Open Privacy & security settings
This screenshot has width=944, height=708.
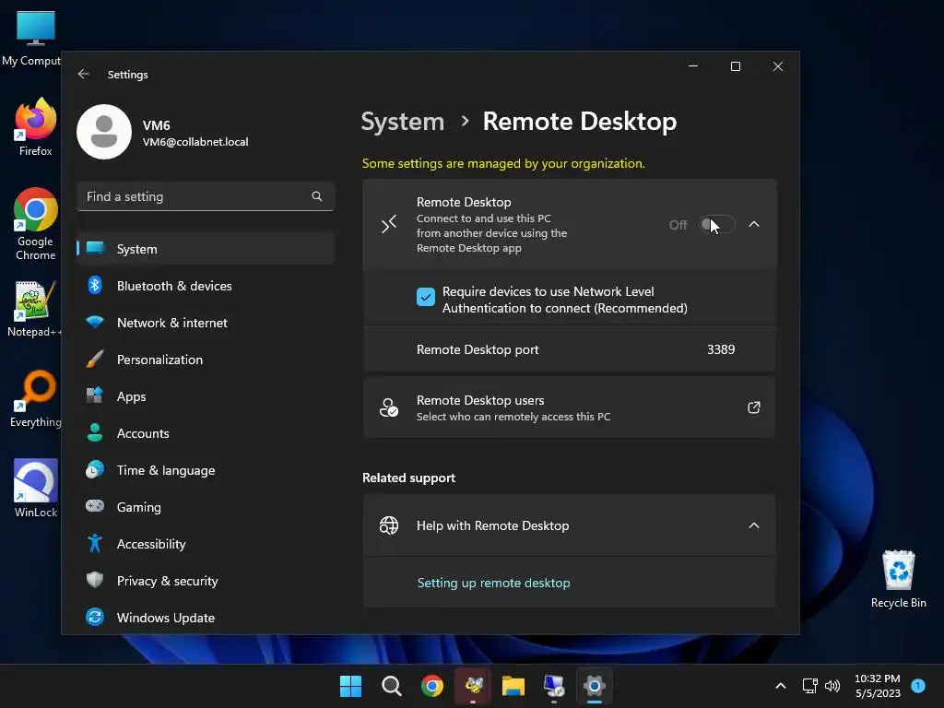[x=206, y=581]
